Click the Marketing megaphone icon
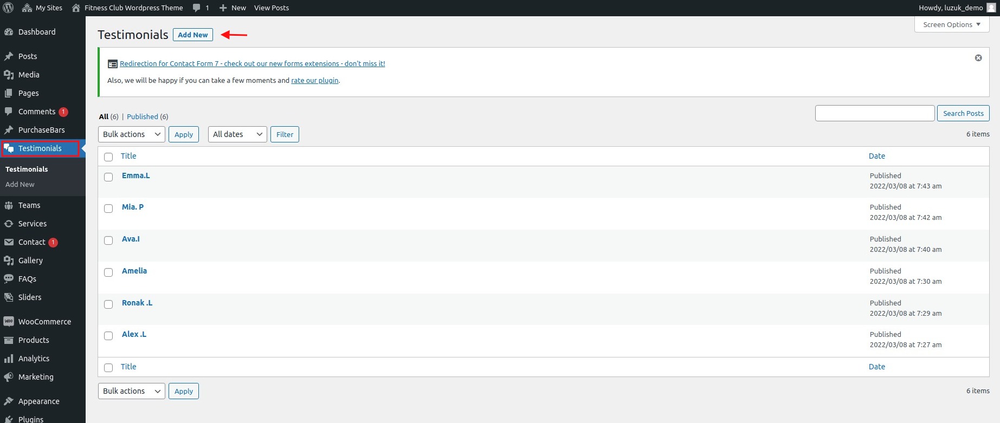 click(9, 377)
